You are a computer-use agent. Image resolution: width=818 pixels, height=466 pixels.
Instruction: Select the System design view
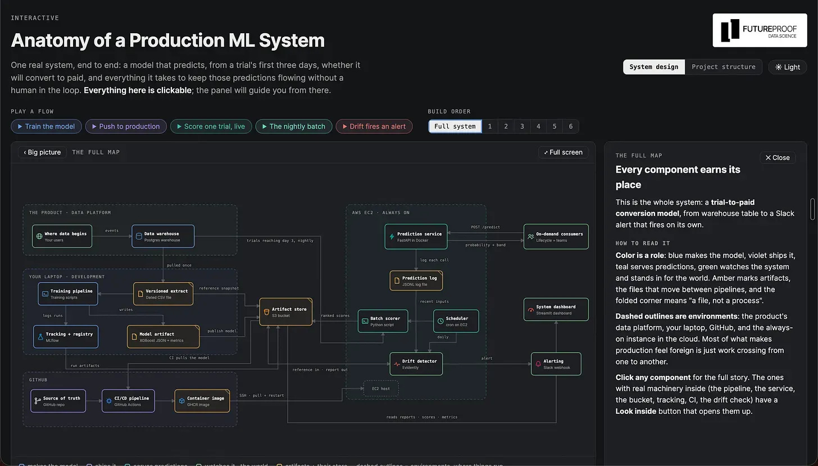click(653, 67)
